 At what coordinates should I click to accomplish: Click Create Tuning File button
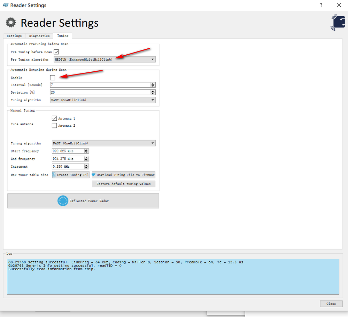click(71, 175)
